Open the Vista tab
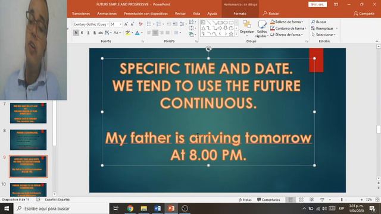The width and height of the screenshot is (381, 214). click(x=196, y=14)
